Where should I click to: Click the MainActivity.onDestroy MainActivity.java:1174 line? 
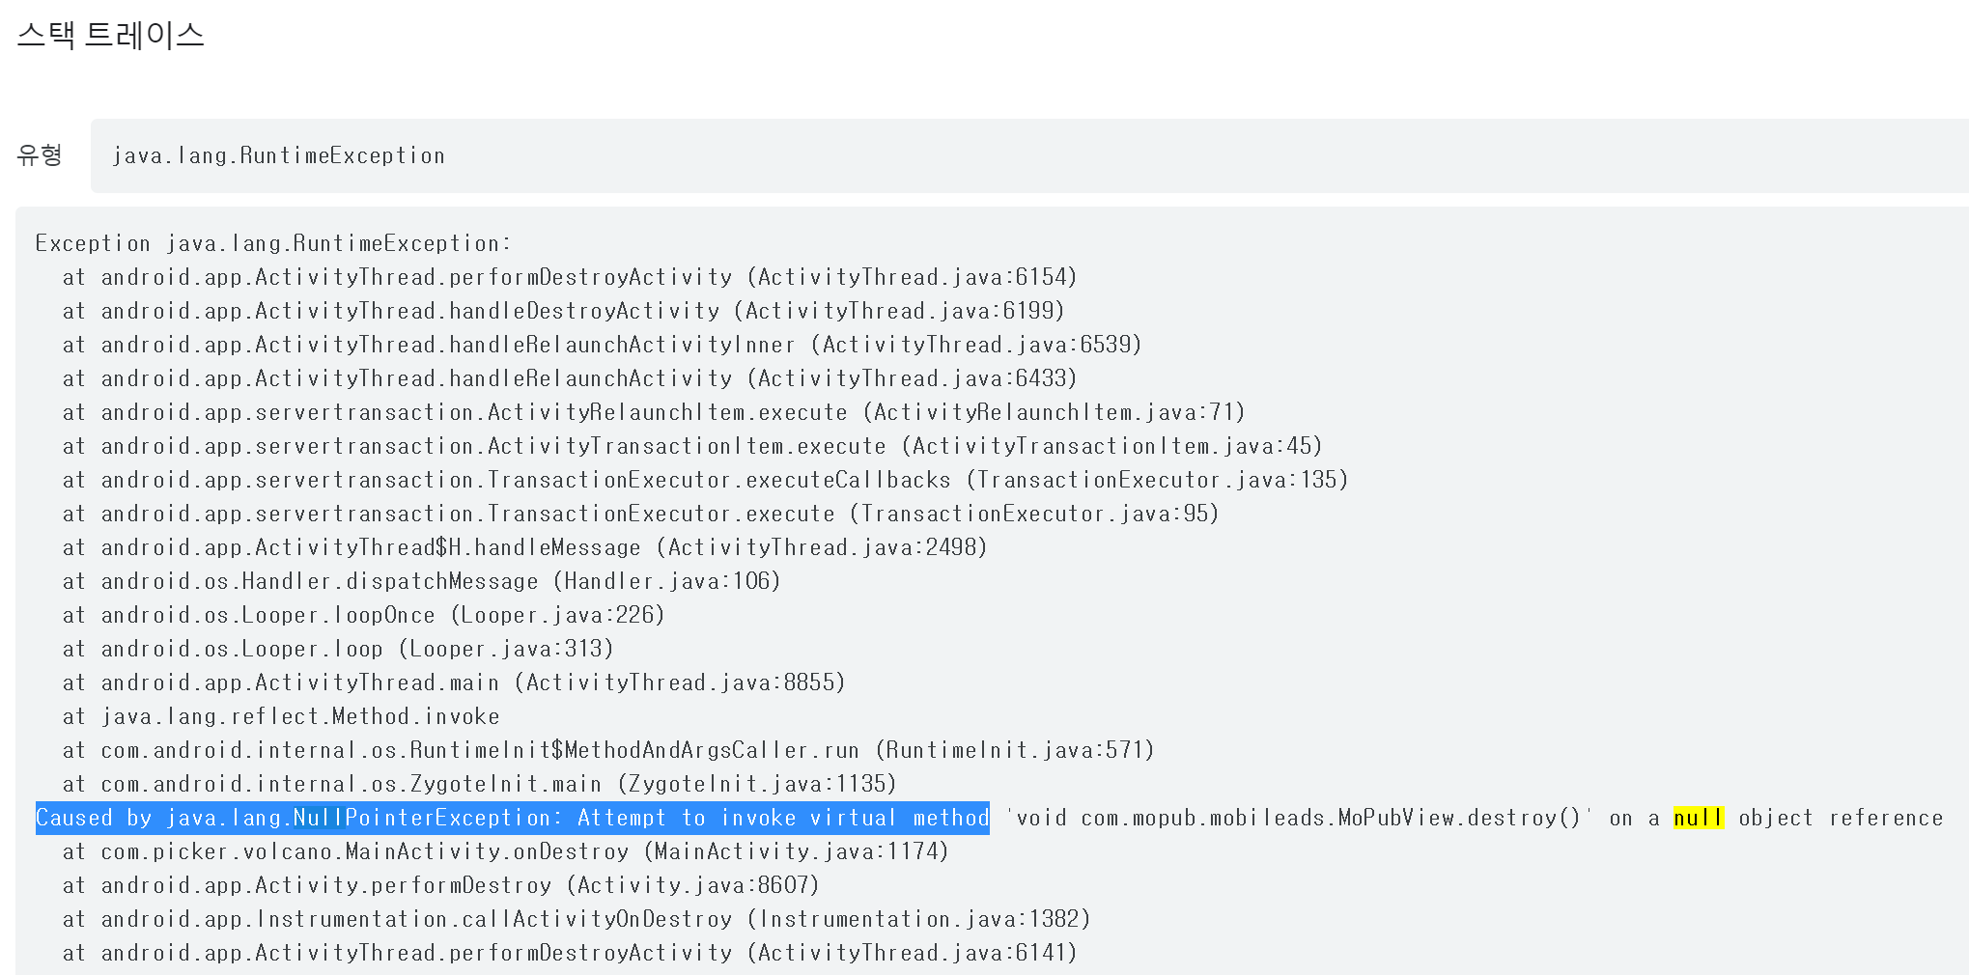point(505,851)
